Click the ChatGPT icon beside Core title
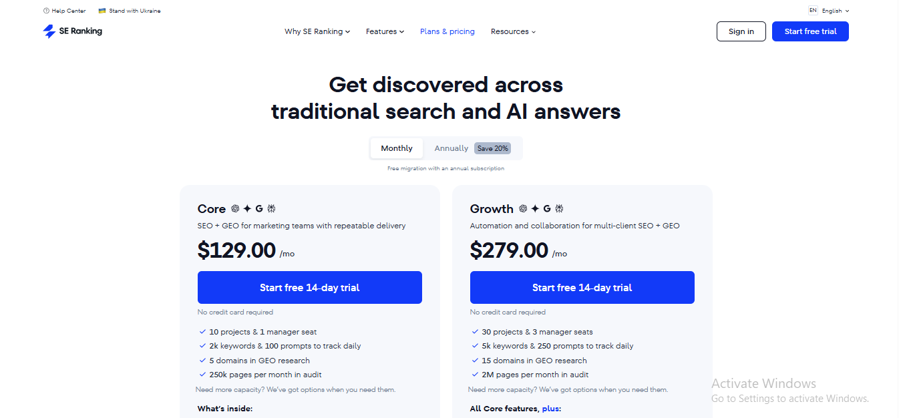This screenshot has width=899, height=418. click(x=235, y=209)
